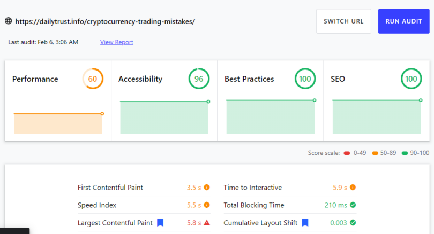Select the Accessibility score gauge showing 96
Viewport: 434px width, 234px height.
coord(199,79)
